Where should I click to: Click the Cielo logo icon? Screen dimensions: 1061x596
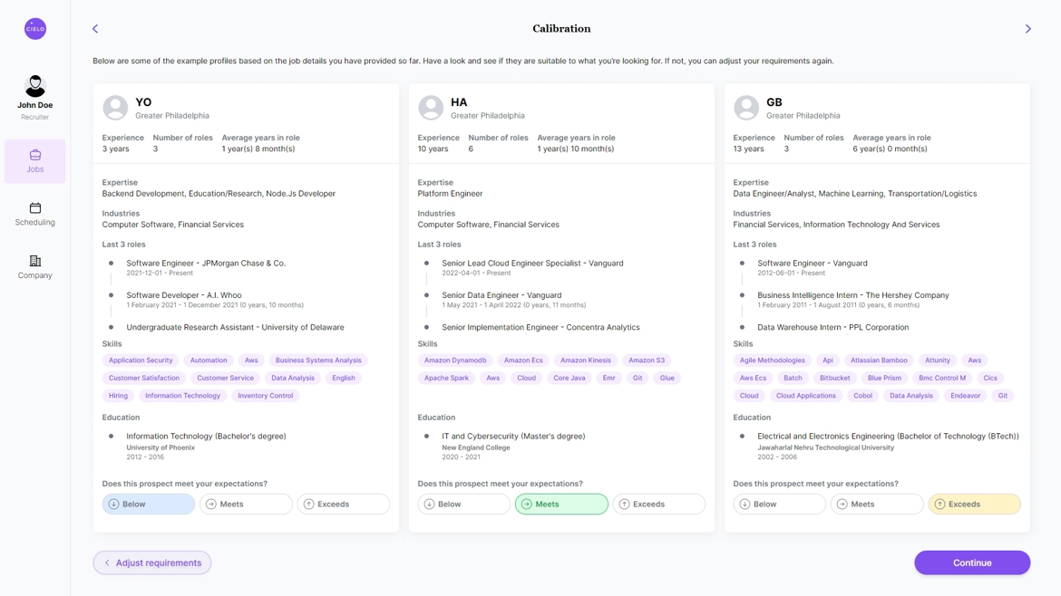click(35, 29)
